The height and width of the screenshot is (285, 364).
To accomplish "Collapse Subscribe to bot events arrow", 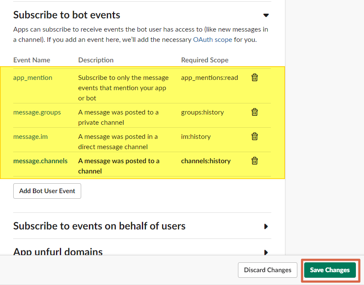I will [x=266, y=15].
